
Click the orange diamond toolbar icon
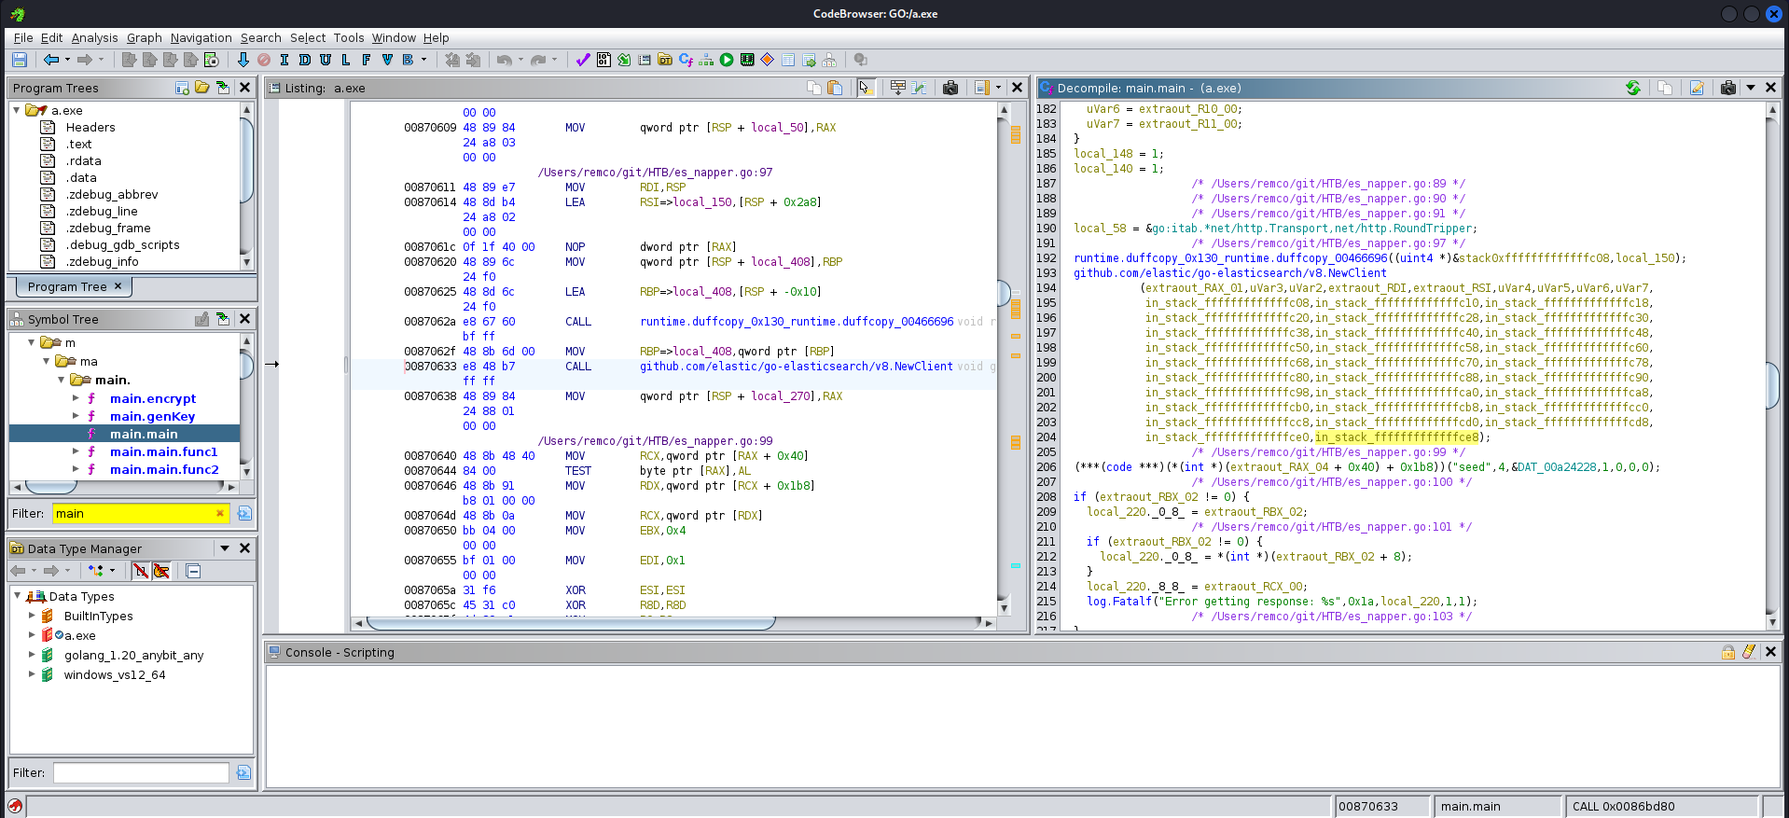tap(768, 60)
